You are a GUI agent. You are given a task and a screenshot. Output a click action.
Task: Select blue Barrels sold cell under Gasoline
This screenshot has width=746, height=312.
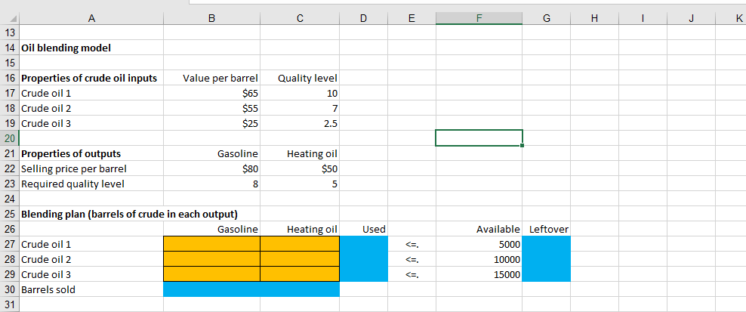click(x=211, y=289)
